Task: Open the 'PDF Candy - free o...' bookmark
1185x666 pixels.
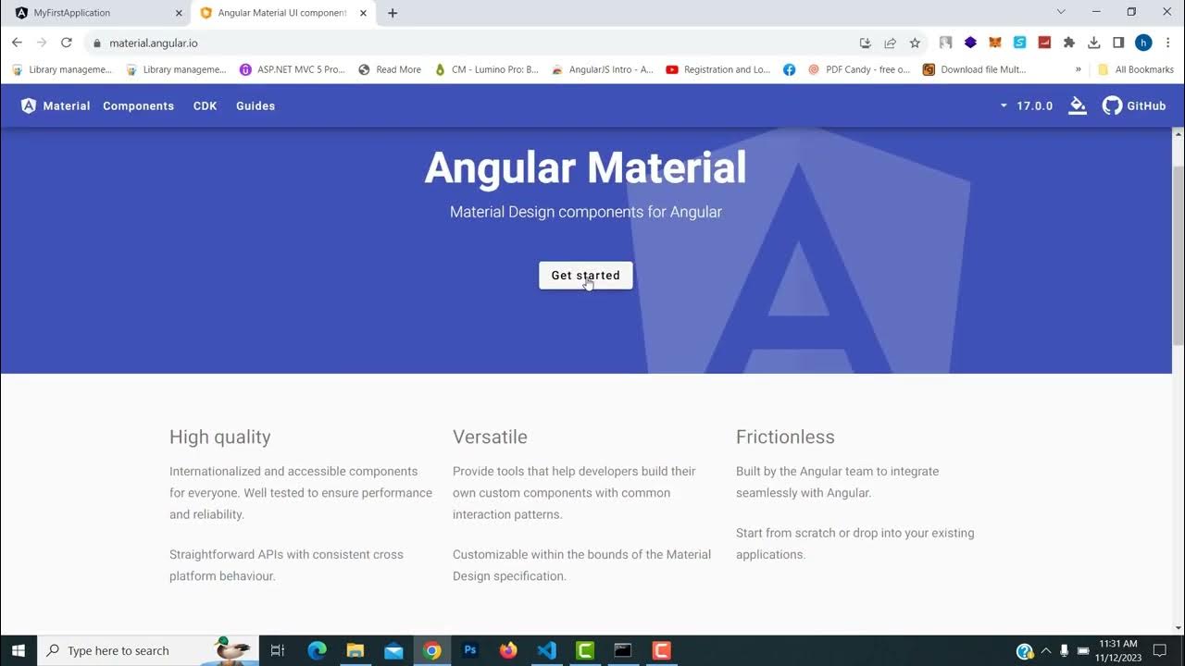Action: point(858,69)
